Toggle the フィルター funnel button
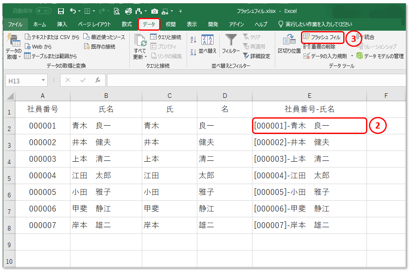 pos(230,44)
